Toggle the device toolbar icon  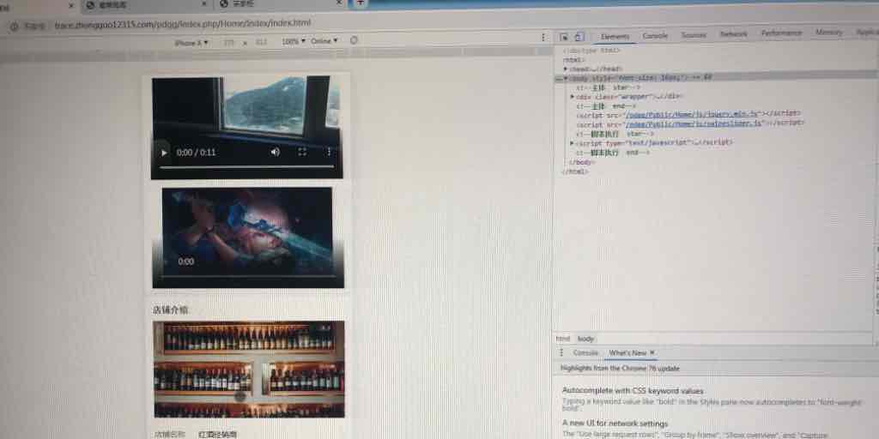(579, 37)
